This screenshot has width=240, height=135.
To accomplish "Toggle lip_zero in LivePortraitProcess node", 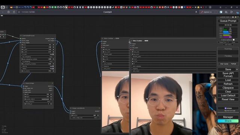I will (x=37, y=54).
